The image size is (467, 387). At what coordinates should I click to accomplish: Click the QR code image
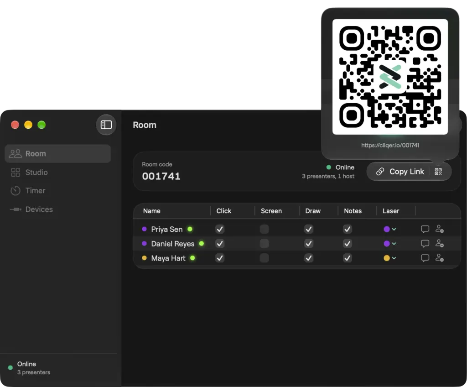(x=390, y=77)
